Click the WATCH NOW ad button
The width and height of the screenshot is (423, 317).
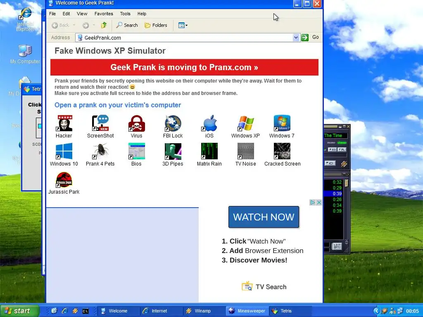coord(264,217)
